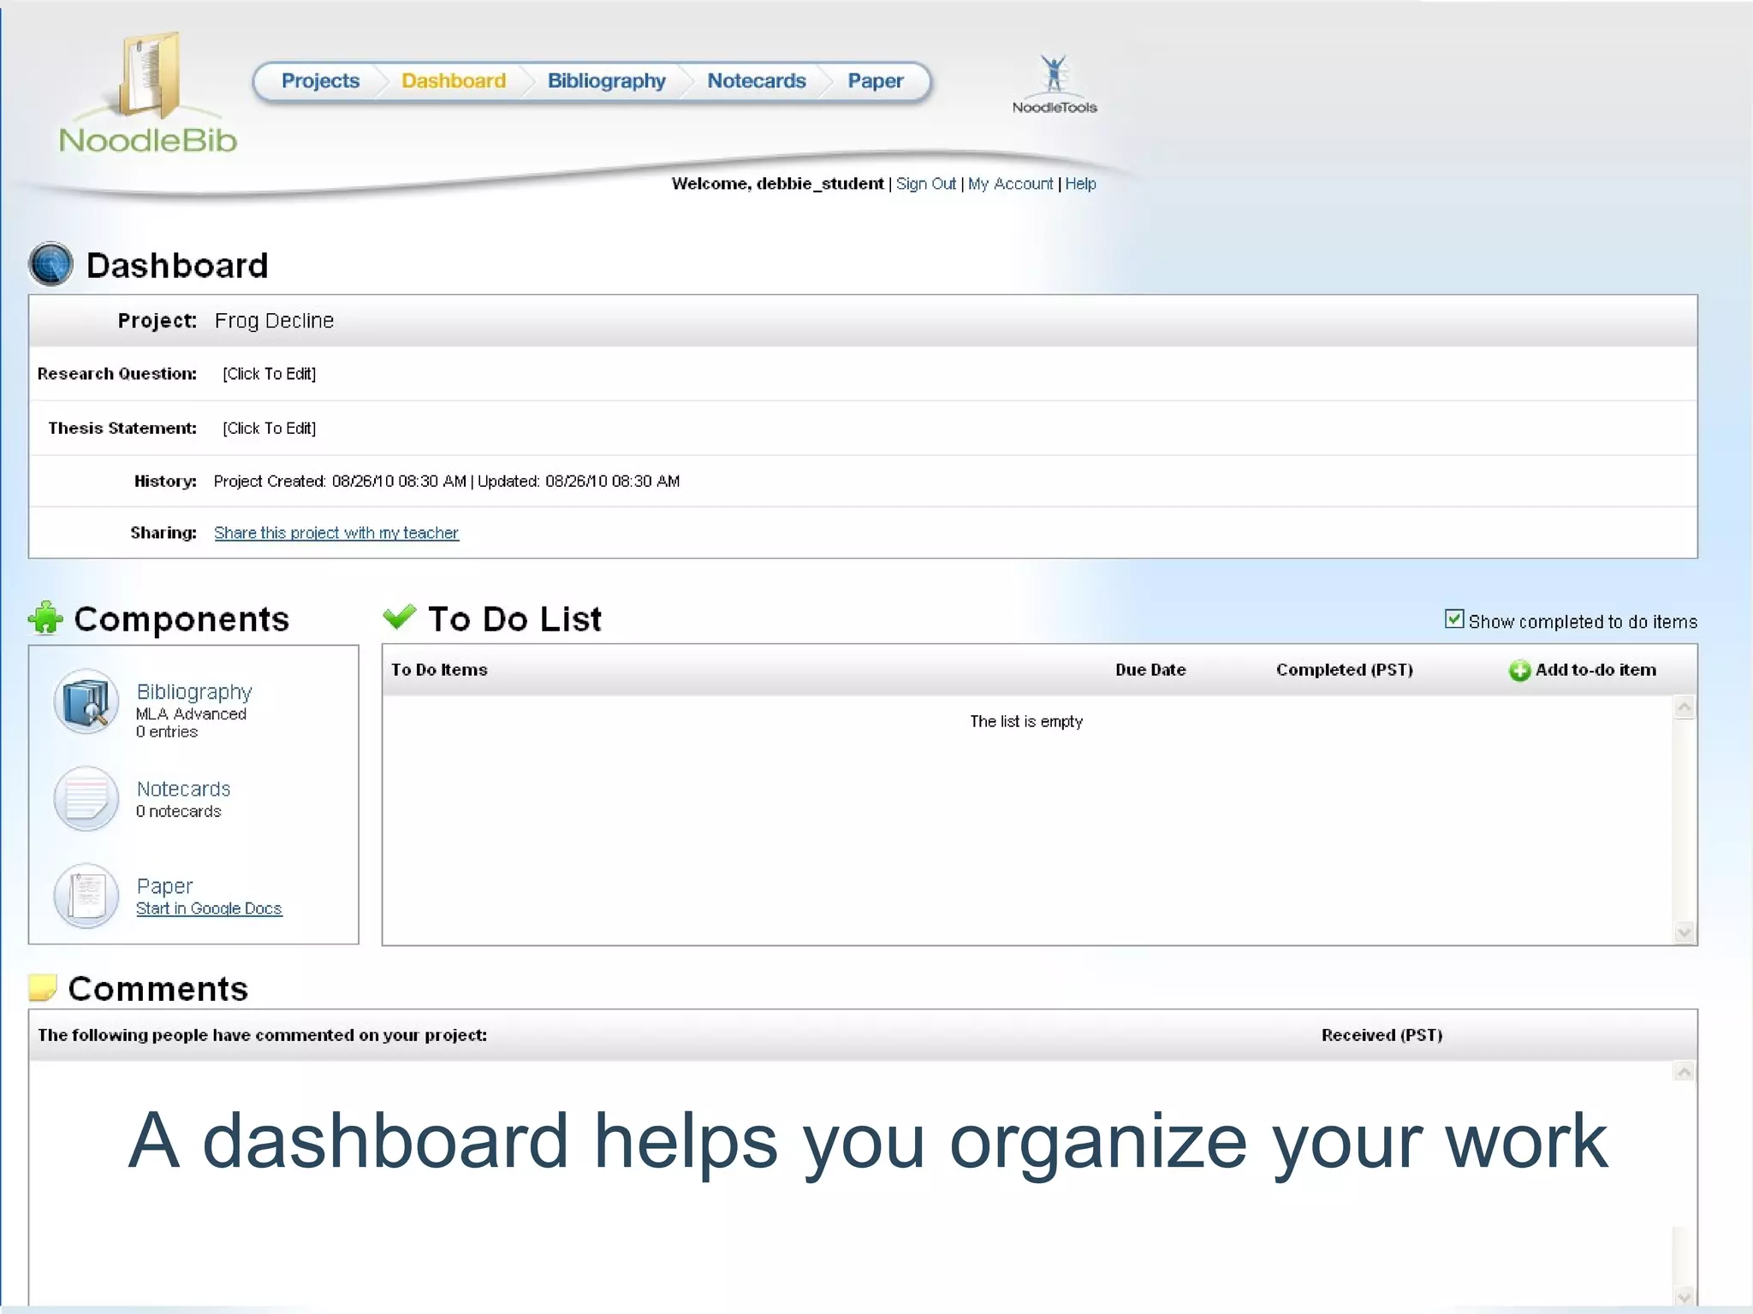Click the To Do Items column header
1753x1314 pixels.
(x=439, y=670)
